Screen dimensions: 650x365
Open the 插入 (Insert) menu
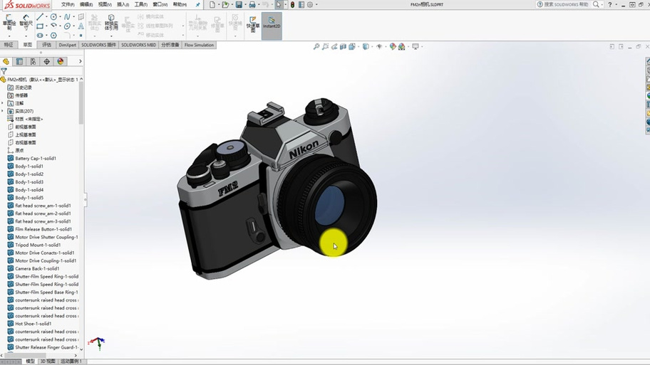(123, 4)
